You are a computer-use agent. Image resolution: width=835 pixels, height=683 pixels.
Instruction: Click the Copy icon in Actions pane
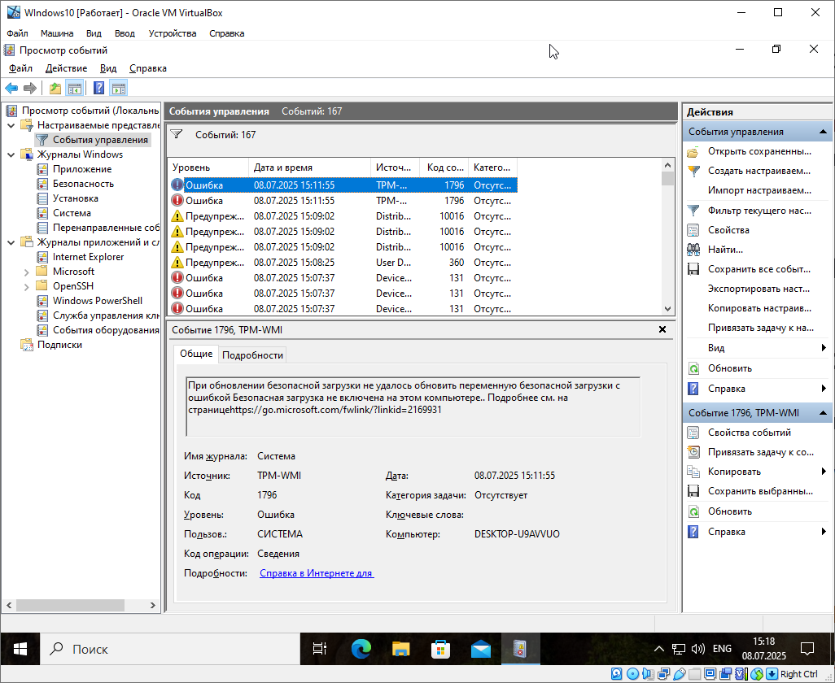[x=693, y=472]
